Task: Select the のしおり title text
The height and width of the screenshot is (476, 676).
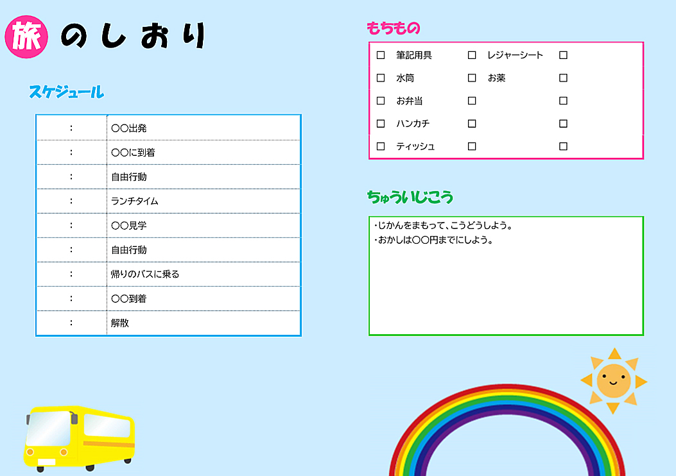Action: click(x=134, y=37)
